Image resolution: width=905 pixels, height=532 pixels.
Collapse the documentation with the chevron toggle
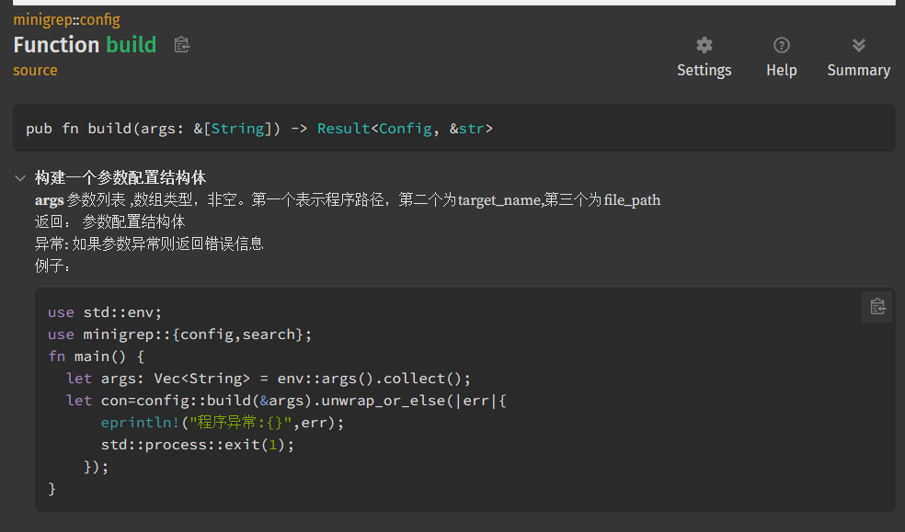pyautogui.click(x=20, y=178)
